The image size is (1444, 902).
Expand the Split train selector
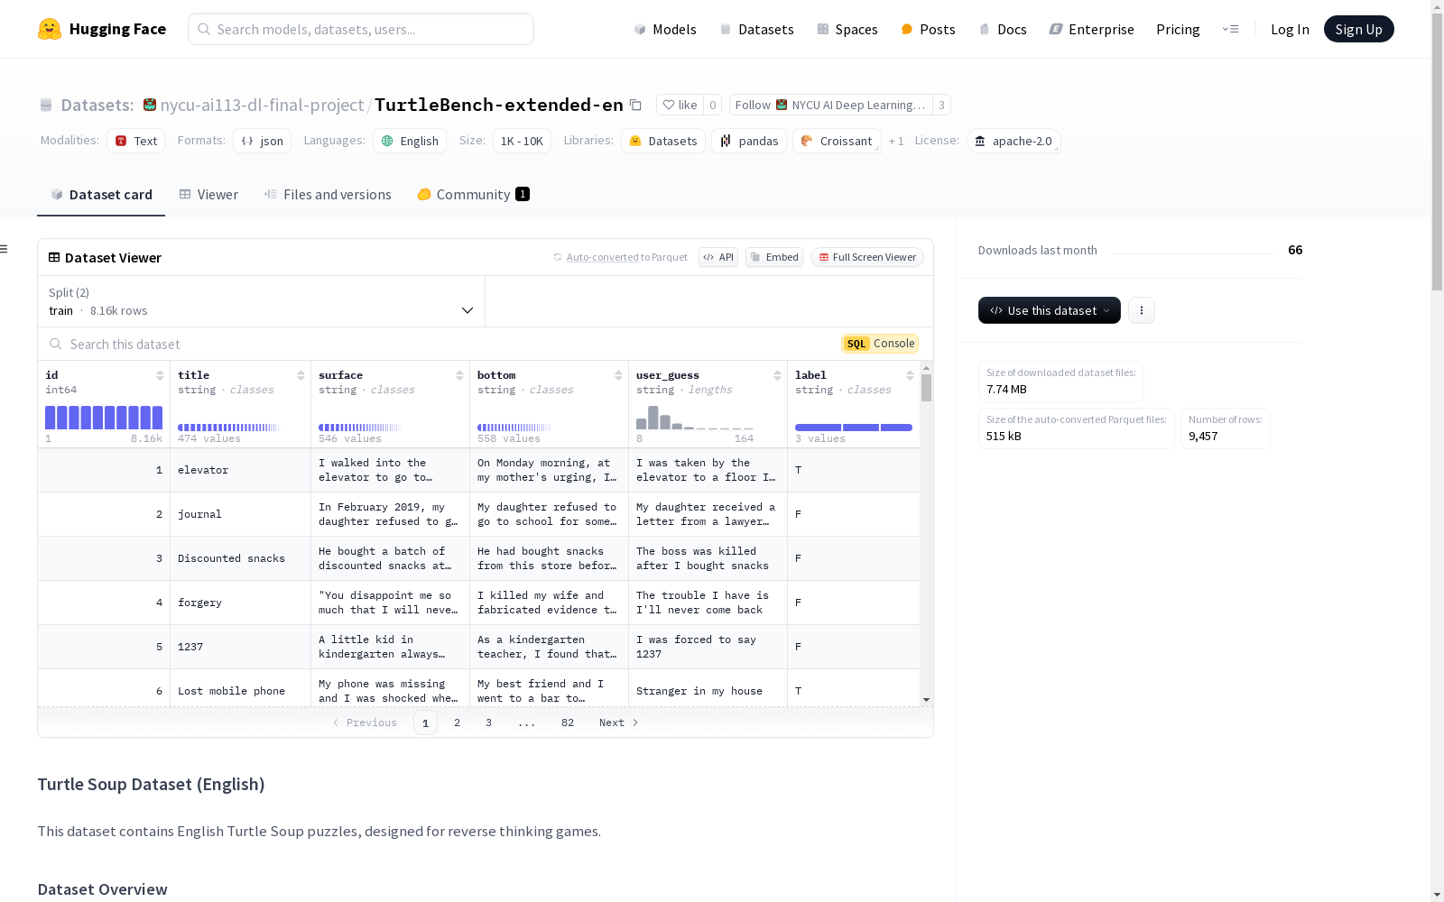coord(262,301)
